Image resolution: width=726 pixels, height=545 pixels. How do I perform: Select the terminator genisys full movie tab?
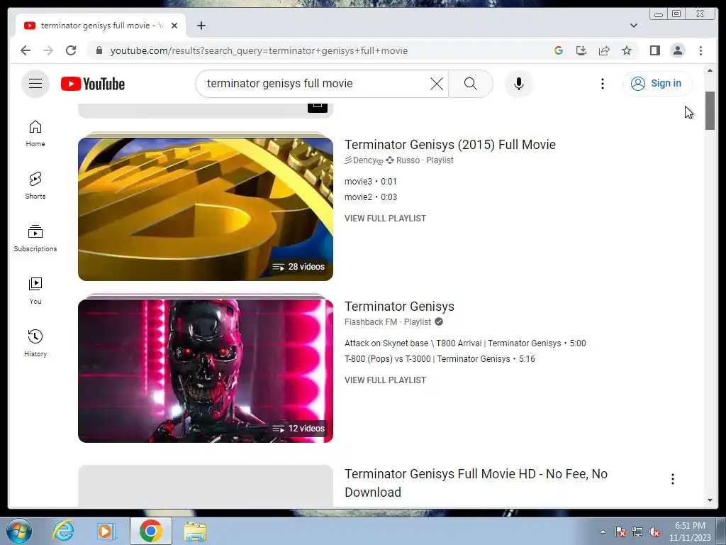101,26
